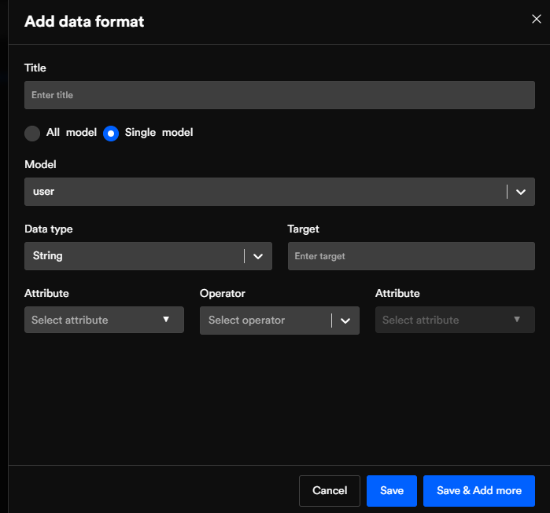This screenshot has width=550, height=513.
Task: Open the Data type dropdown showing String
Action: pyautogui.click(x=148, y=256)
